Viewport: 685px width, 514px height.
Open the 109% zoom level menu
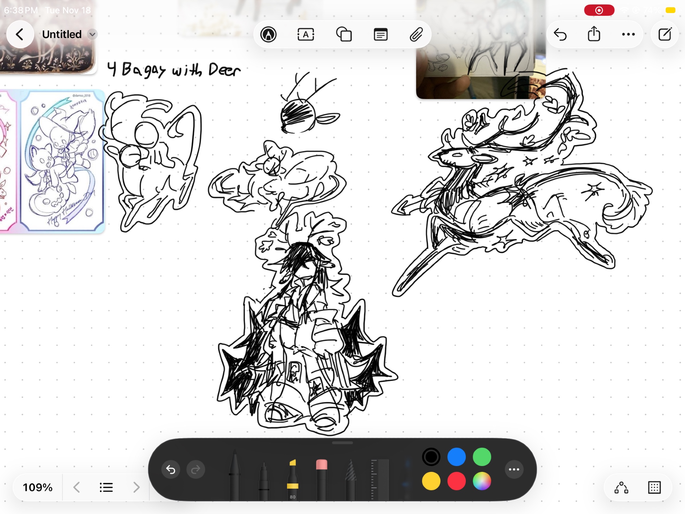(38, 487)
